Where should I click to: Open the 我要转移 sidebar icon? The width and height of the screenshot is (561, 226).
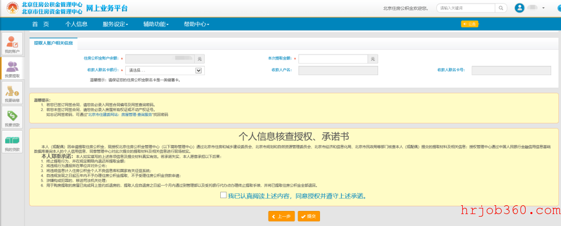click(12, 93)
